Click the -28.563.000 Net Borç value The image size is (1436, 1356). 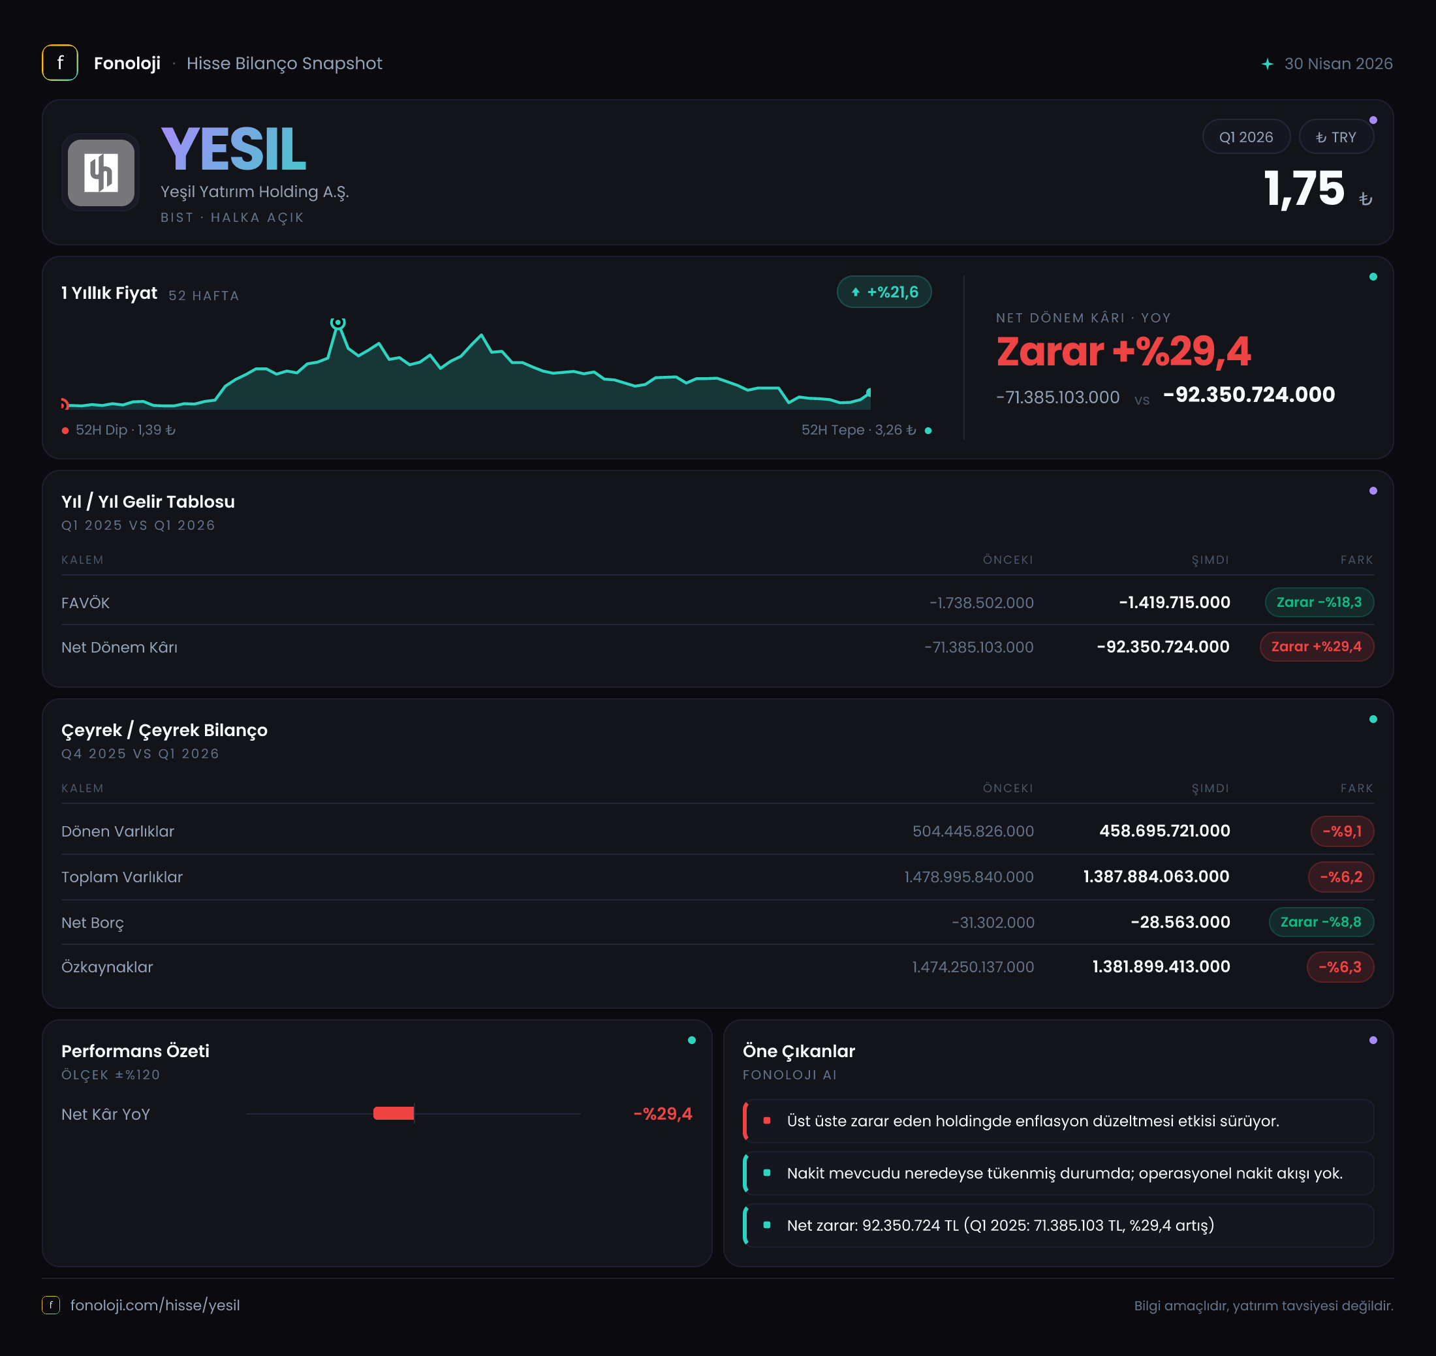1180,921
